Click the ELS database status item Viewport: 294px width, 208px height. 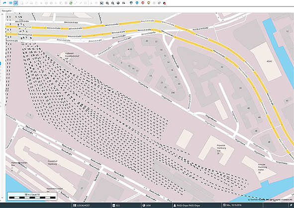116,206
